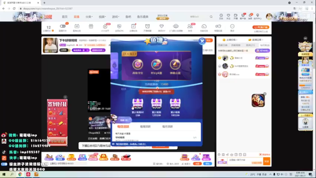The width and height of the screenshot is (316, 178).
Task: Switch to the 每日活跃 tab
Action: (x=123, y=127)
